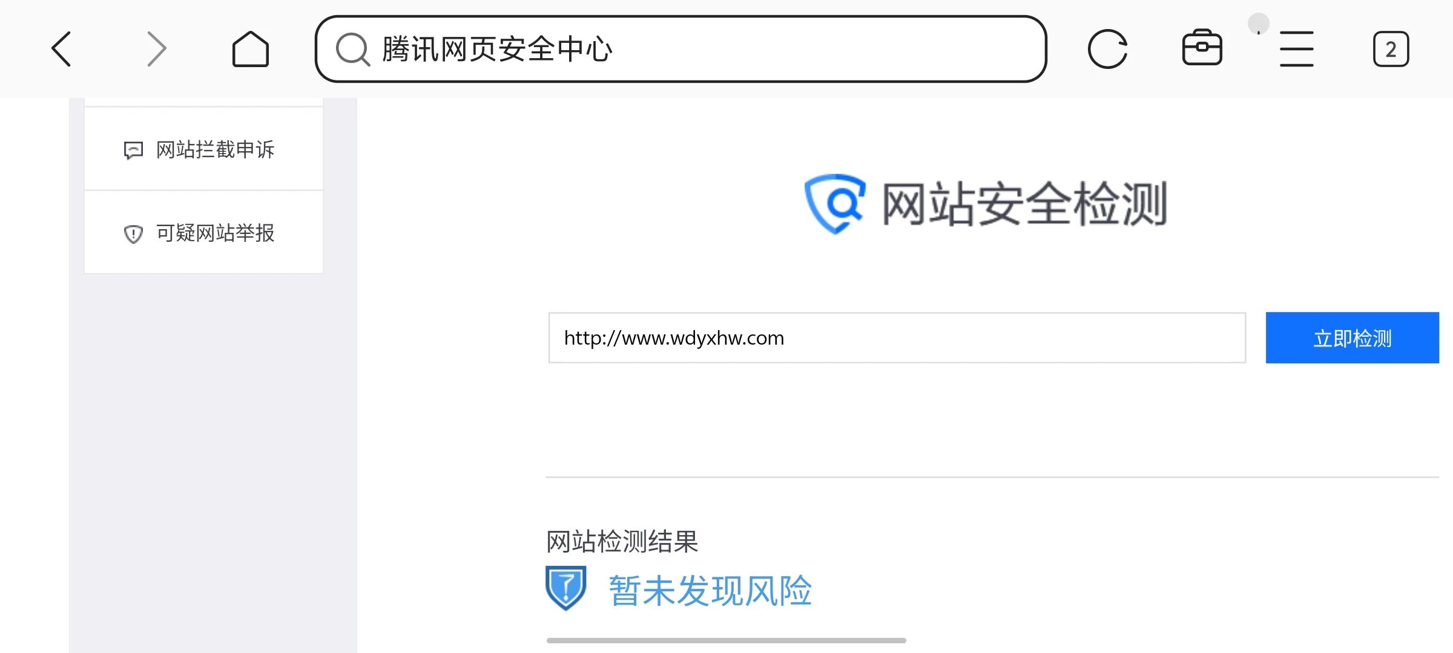Reload the page with refresh icon

tap(1107, 49)
